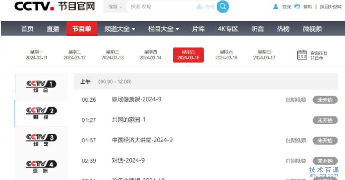Click the 返回央视网 link
345x180 pixels.
click(331, 7)
